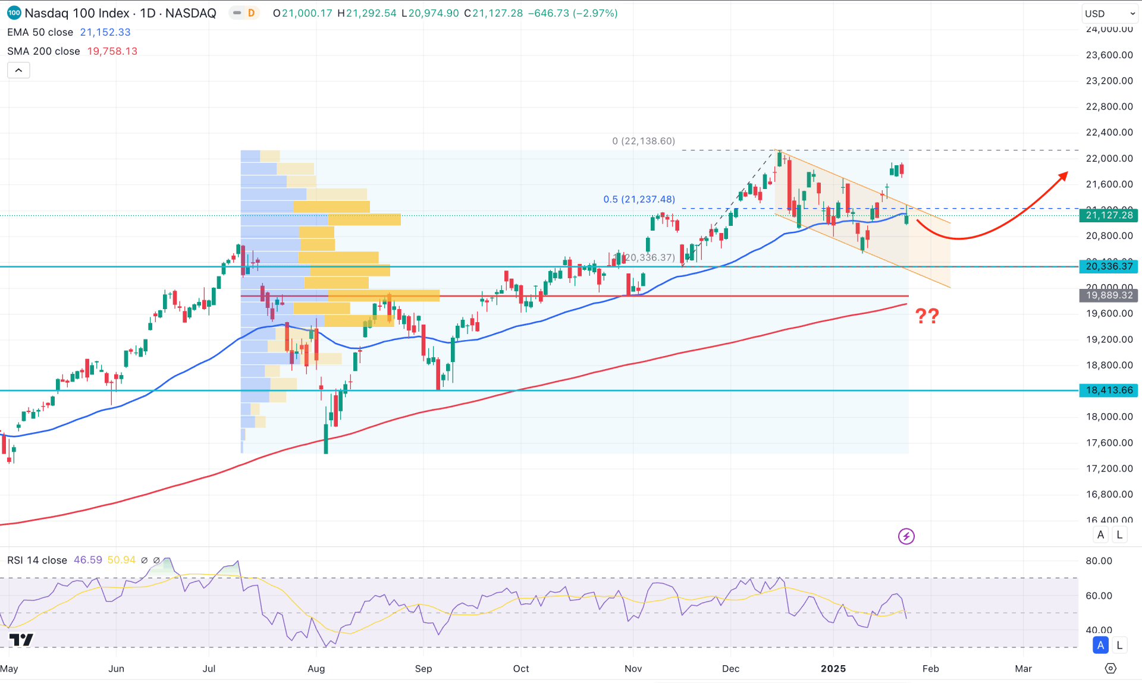Click the high value H21,292.54
Viewport: 1142px width, 683px height.
[366, 13]
